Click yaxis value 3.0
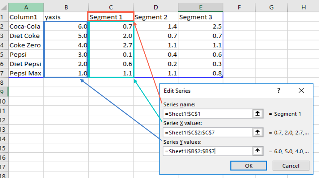Image resolution: width=319 pixels, height=178 pixels. point(66,54)
